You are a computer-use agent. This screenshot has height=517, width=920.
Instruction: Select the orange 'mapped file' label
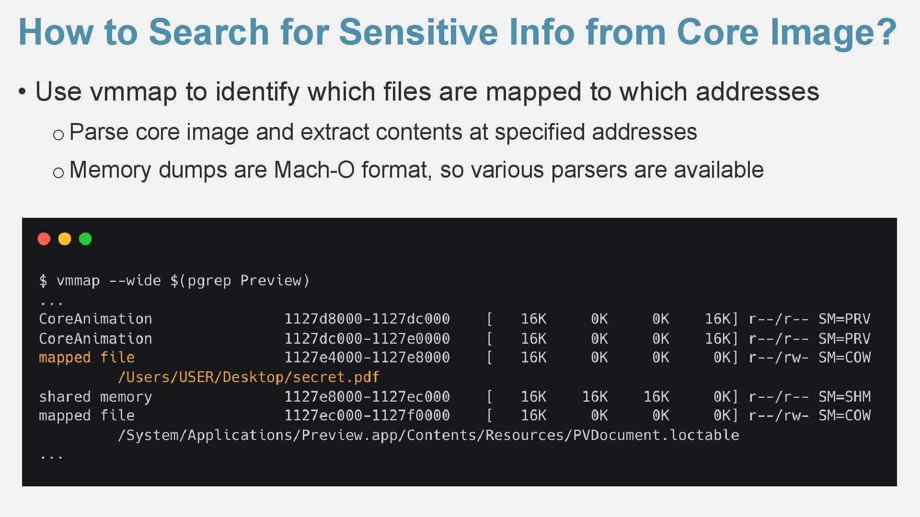tap(87, 358)
